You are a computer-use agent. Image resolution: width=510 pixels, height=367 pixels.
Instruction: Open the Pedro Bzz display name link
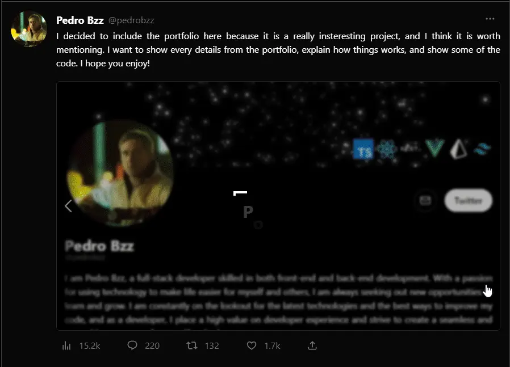[80, 20]
